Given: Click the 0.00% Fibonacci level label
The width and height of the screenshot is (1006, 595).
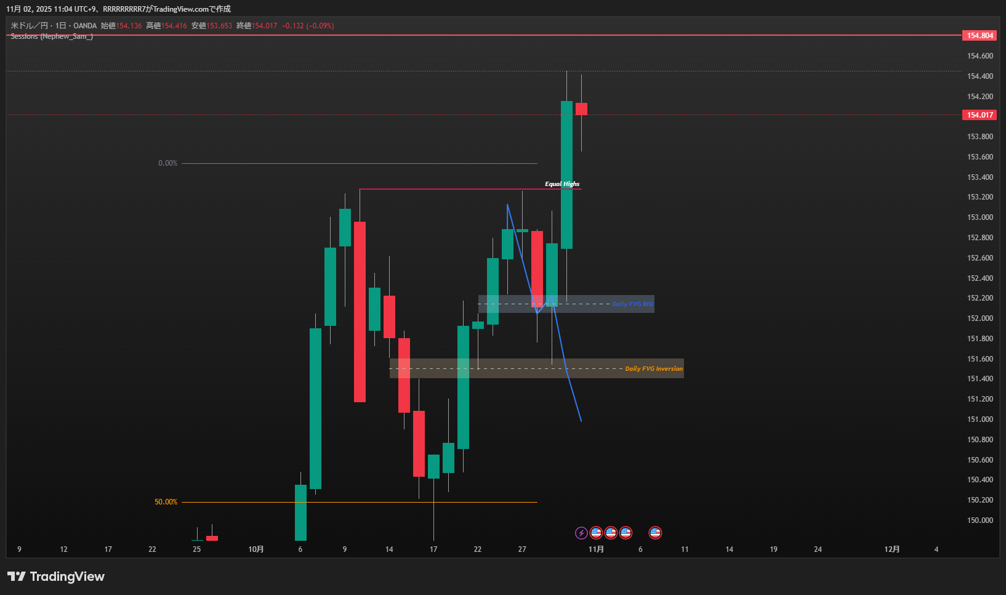Looking at the screenshot, I should click(x=167, y=163).
